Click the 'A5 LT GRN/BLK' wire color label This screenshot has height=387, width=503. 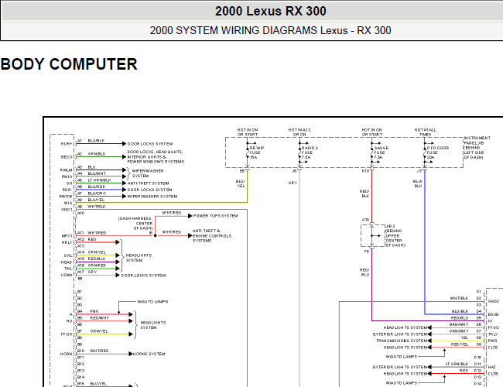94,180
